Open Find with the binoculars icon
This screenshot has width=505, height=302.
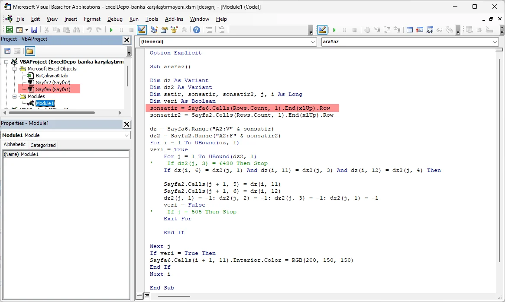coord(77,30)
